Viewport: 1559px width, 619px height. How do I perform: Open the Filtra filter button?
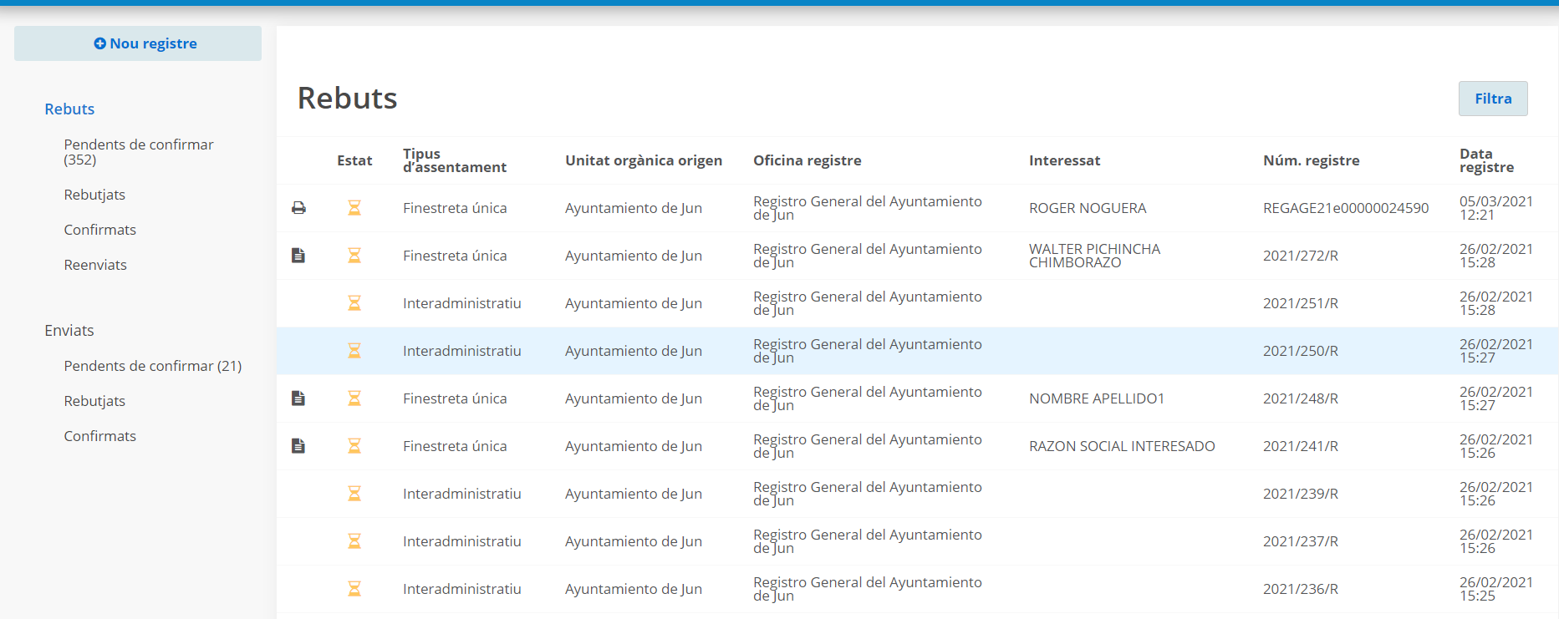coord(1492,99)
